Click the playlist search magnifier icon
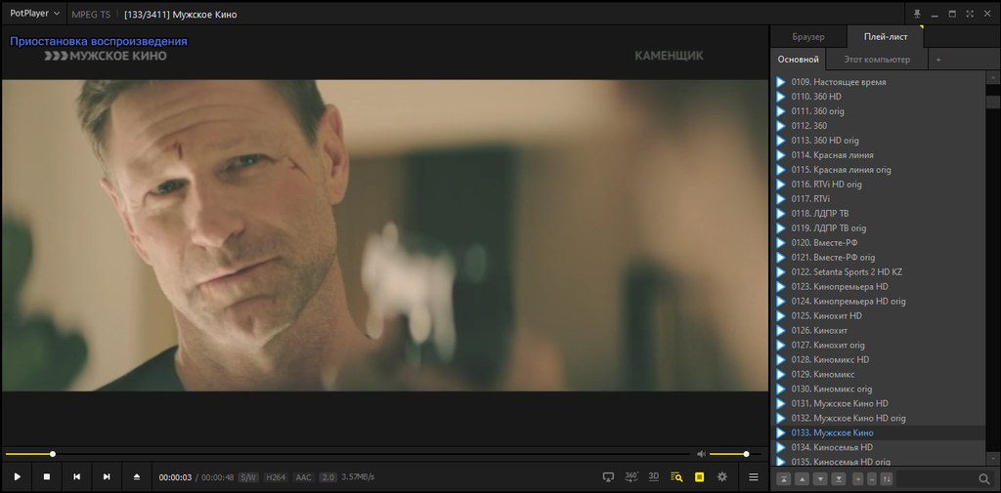This screenshot has height=493, width=1001. (x=983, y=478)
